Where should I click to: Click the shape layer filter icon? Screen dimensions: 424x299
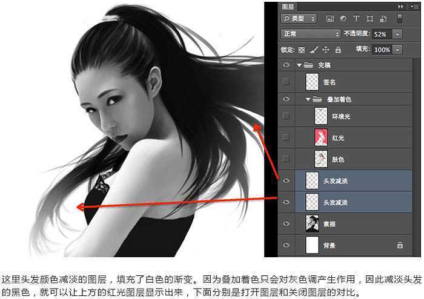369,18
